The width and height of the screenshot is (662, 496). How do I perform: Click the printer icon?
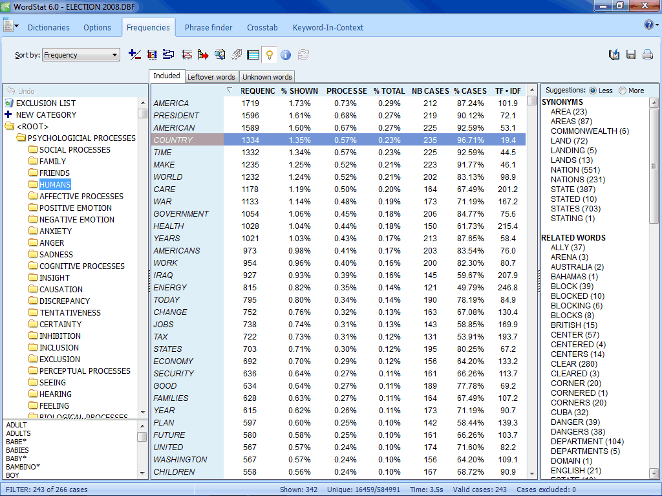(647, 55)
